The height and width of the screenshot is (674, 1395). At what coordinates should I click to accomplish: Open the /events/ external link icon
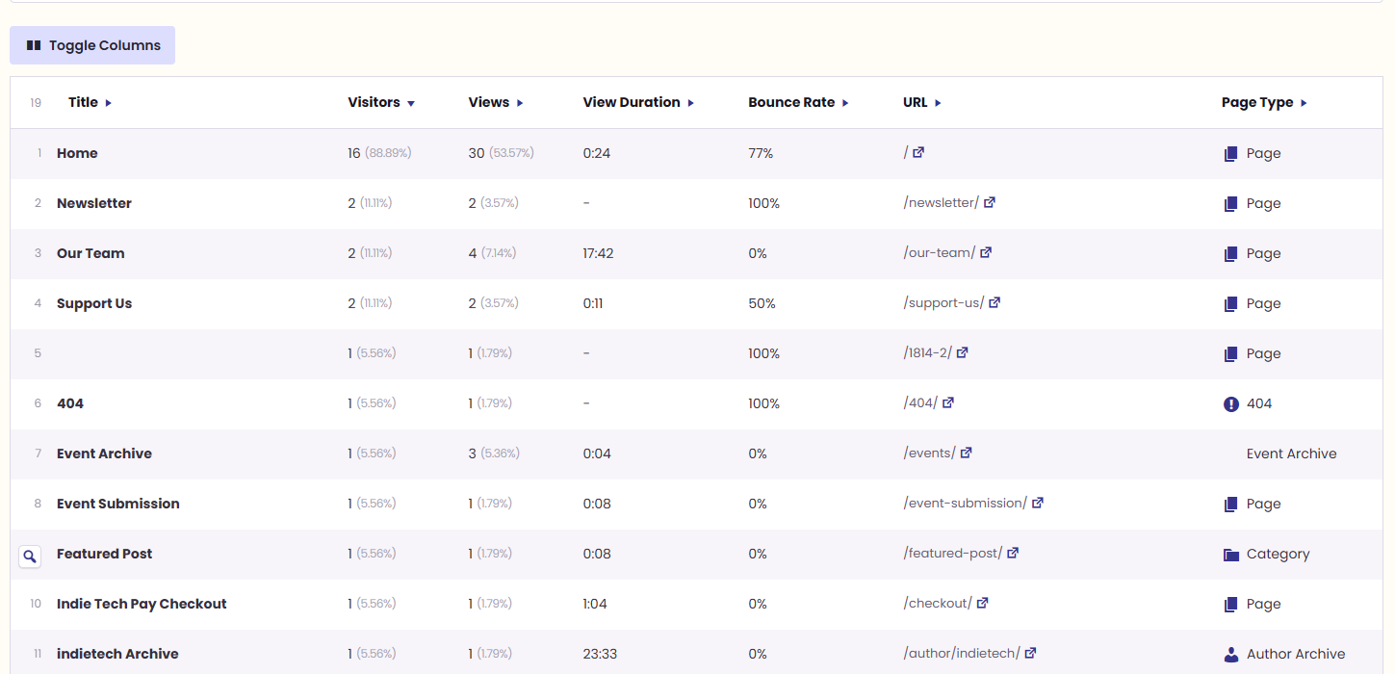[x=967, y=453]
